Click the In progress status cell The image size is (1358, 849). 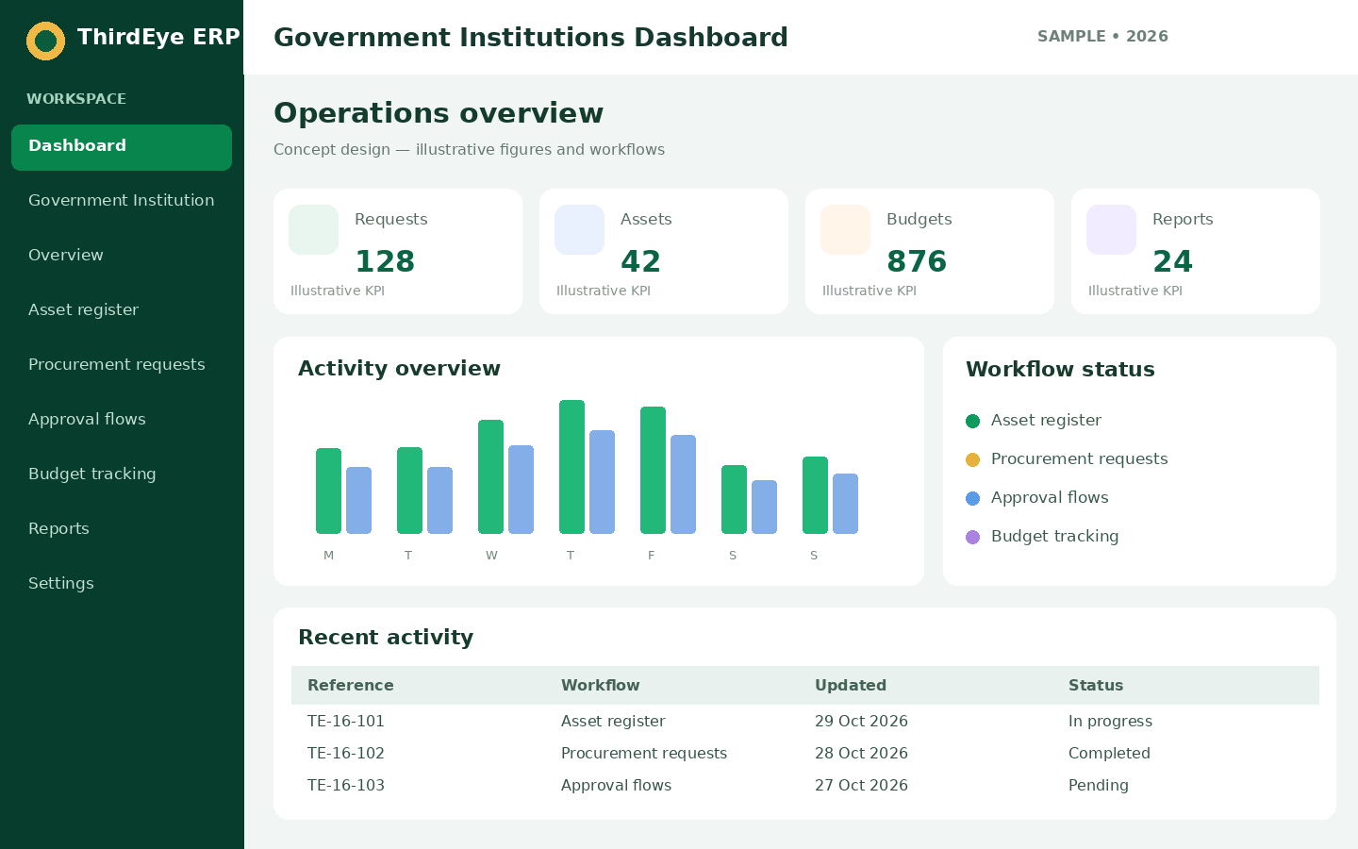tap(1110, 722)
